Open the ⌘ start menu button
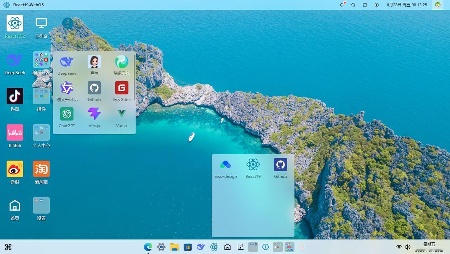This screenshot has height=254, width=450. (8, 247)
